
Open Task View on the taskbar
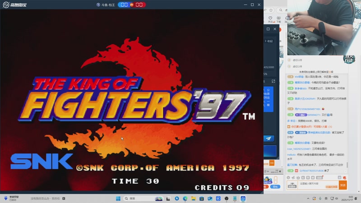click(x=168, y=198)
